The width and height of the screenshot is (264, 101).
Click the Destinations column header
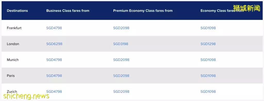tap(17, 11)
